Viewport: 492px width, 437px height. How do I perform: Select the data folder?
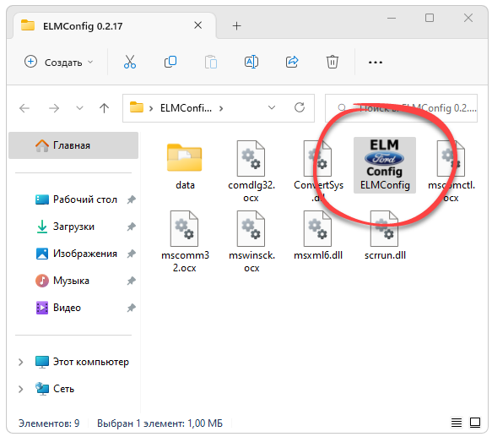pos(185,166)
